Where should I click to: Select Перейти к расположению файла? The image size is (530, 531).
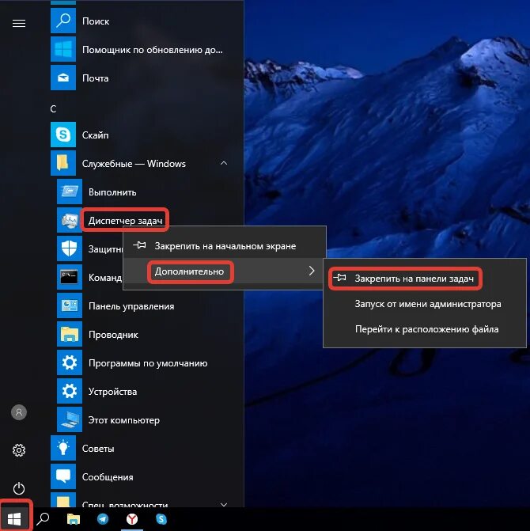426,329
